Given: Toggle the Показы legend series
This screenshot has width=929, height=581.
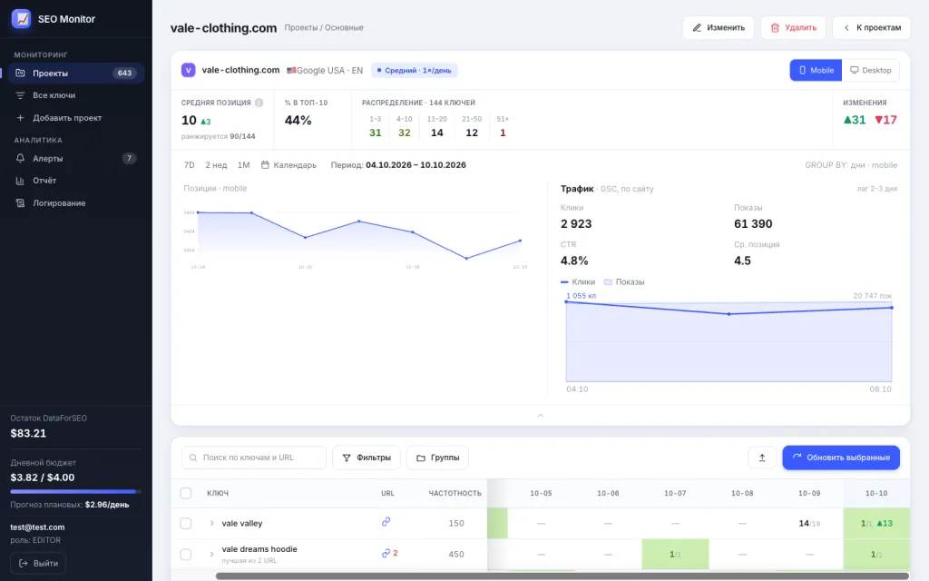Looking at the screenshot, I should [624, 282].
